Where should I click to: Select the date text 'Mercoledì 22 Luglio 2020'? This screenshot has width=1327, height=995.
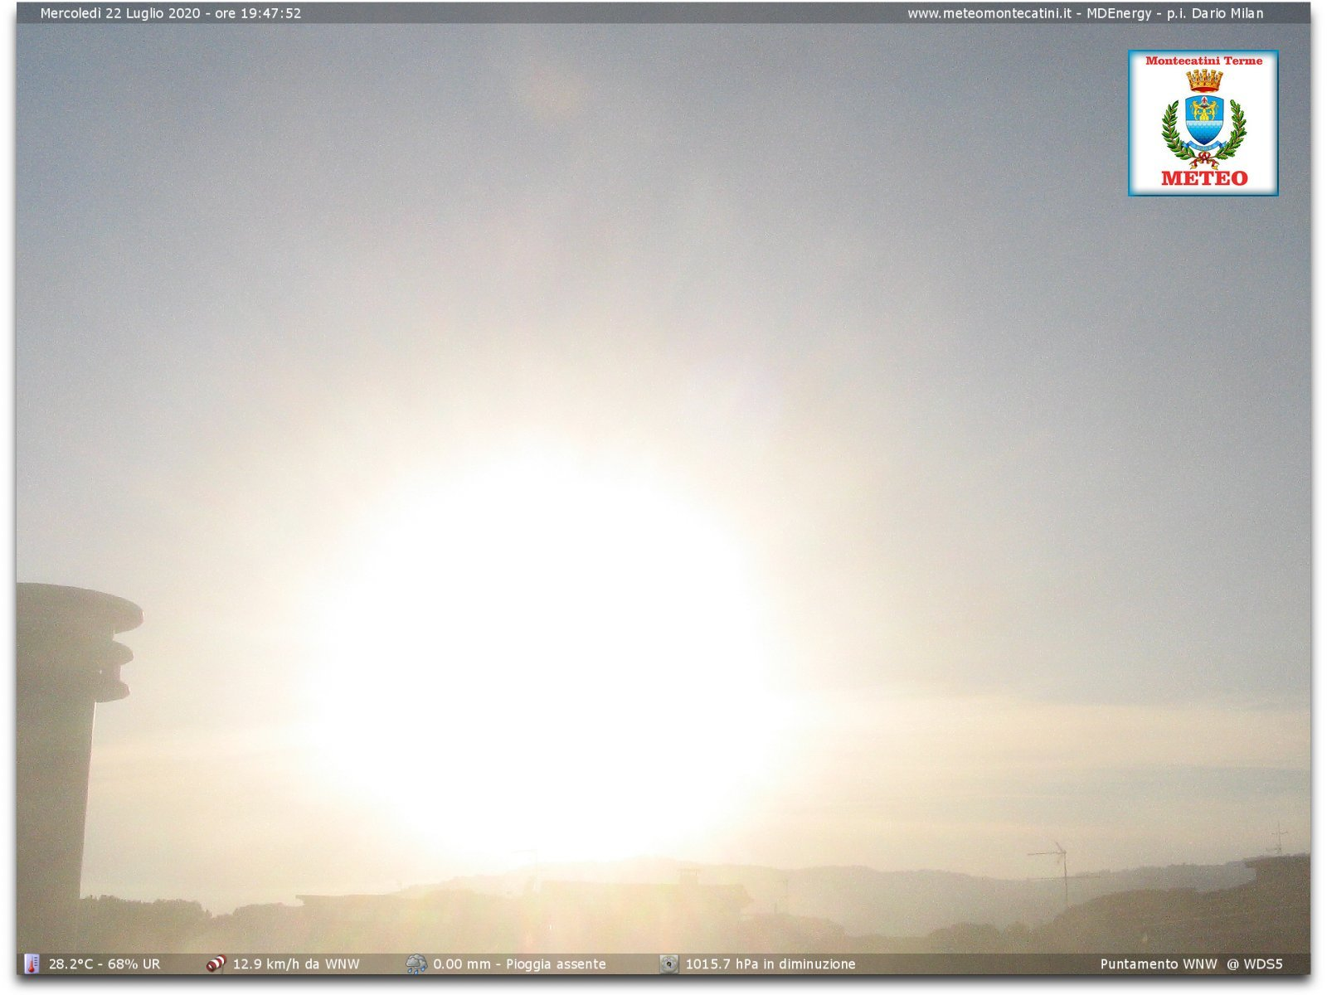pyautogui.click(x=120, y=13)
